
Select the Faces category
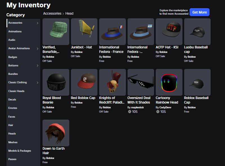tap(12, 117)
